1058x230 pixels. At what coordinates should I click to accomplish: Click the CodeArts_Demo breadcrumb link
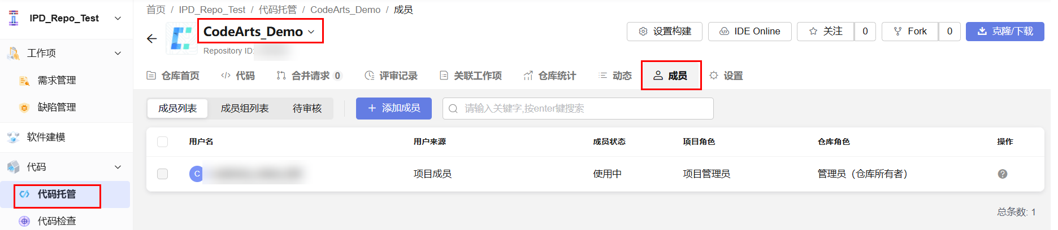tap(345, 10)
